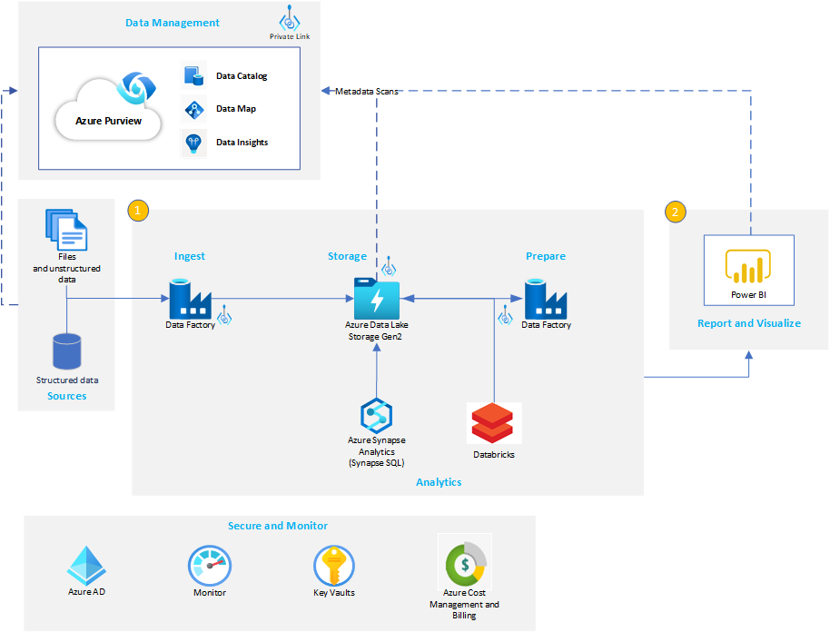Screen dimensions: 830x632
Task: Select the Azure Cost Management and Billing icon
Action: point(464,561)
